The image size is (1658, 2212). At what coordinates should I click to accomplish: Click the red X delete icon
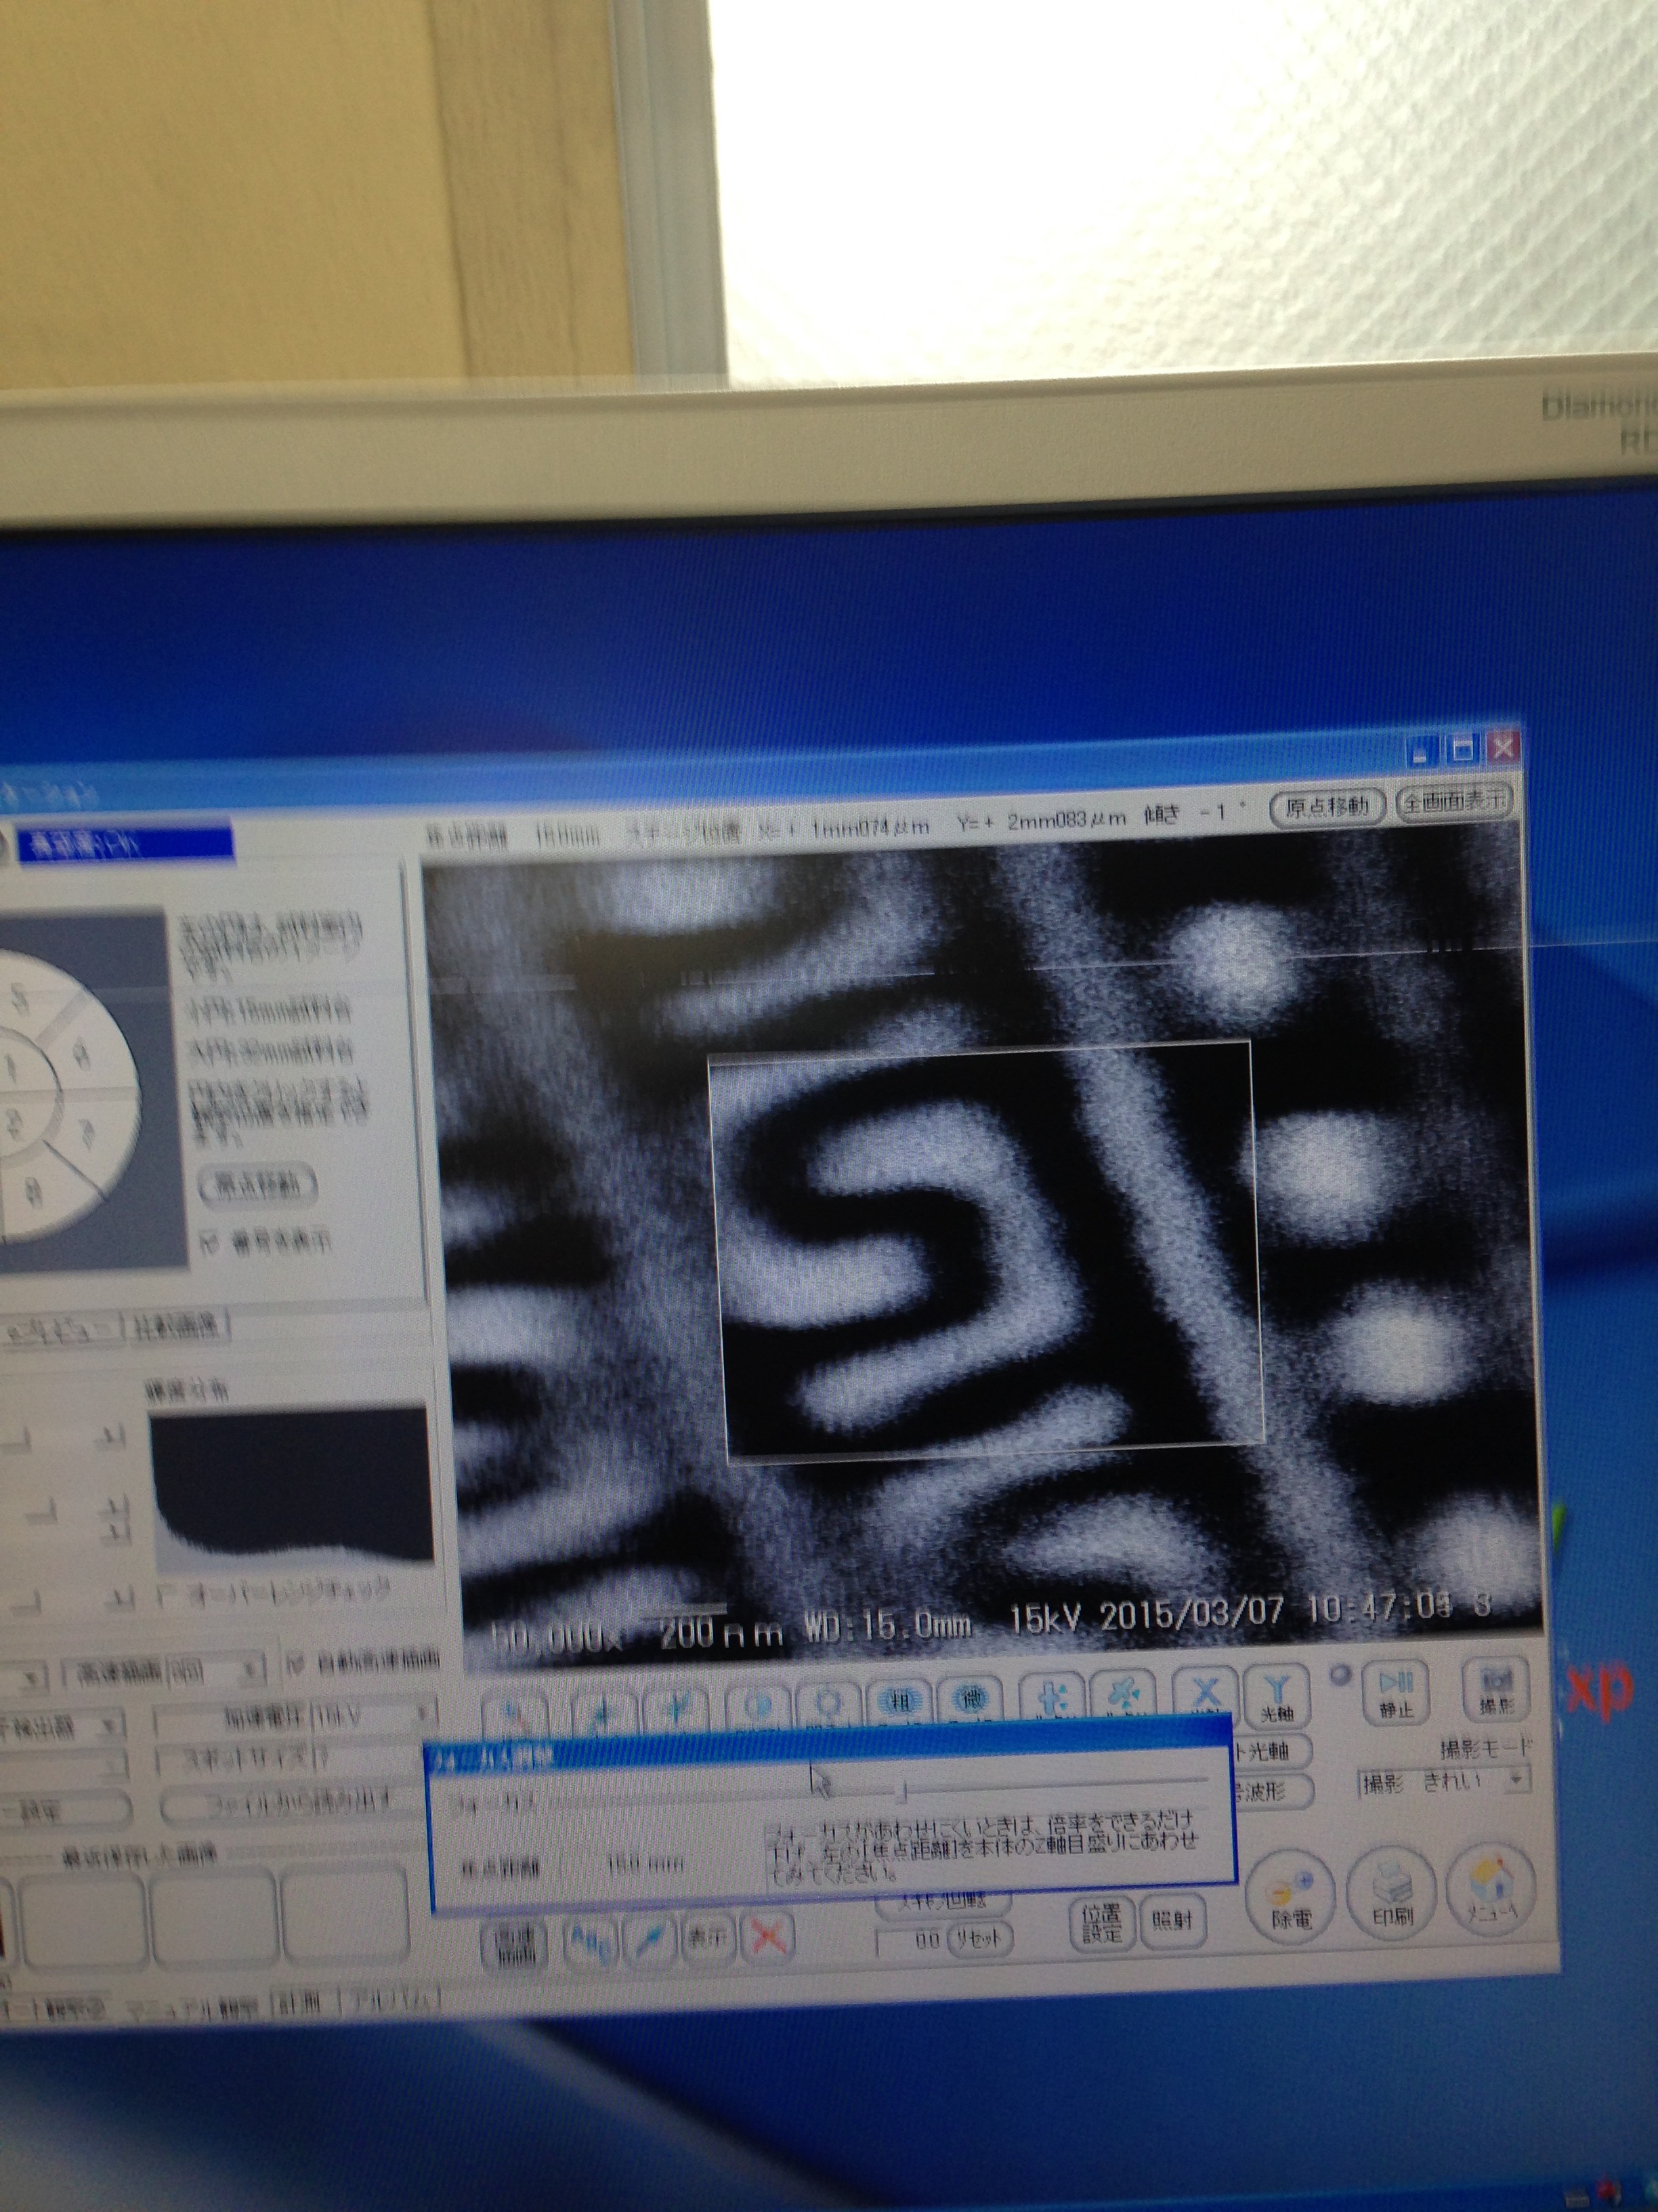coord(769,1938)
